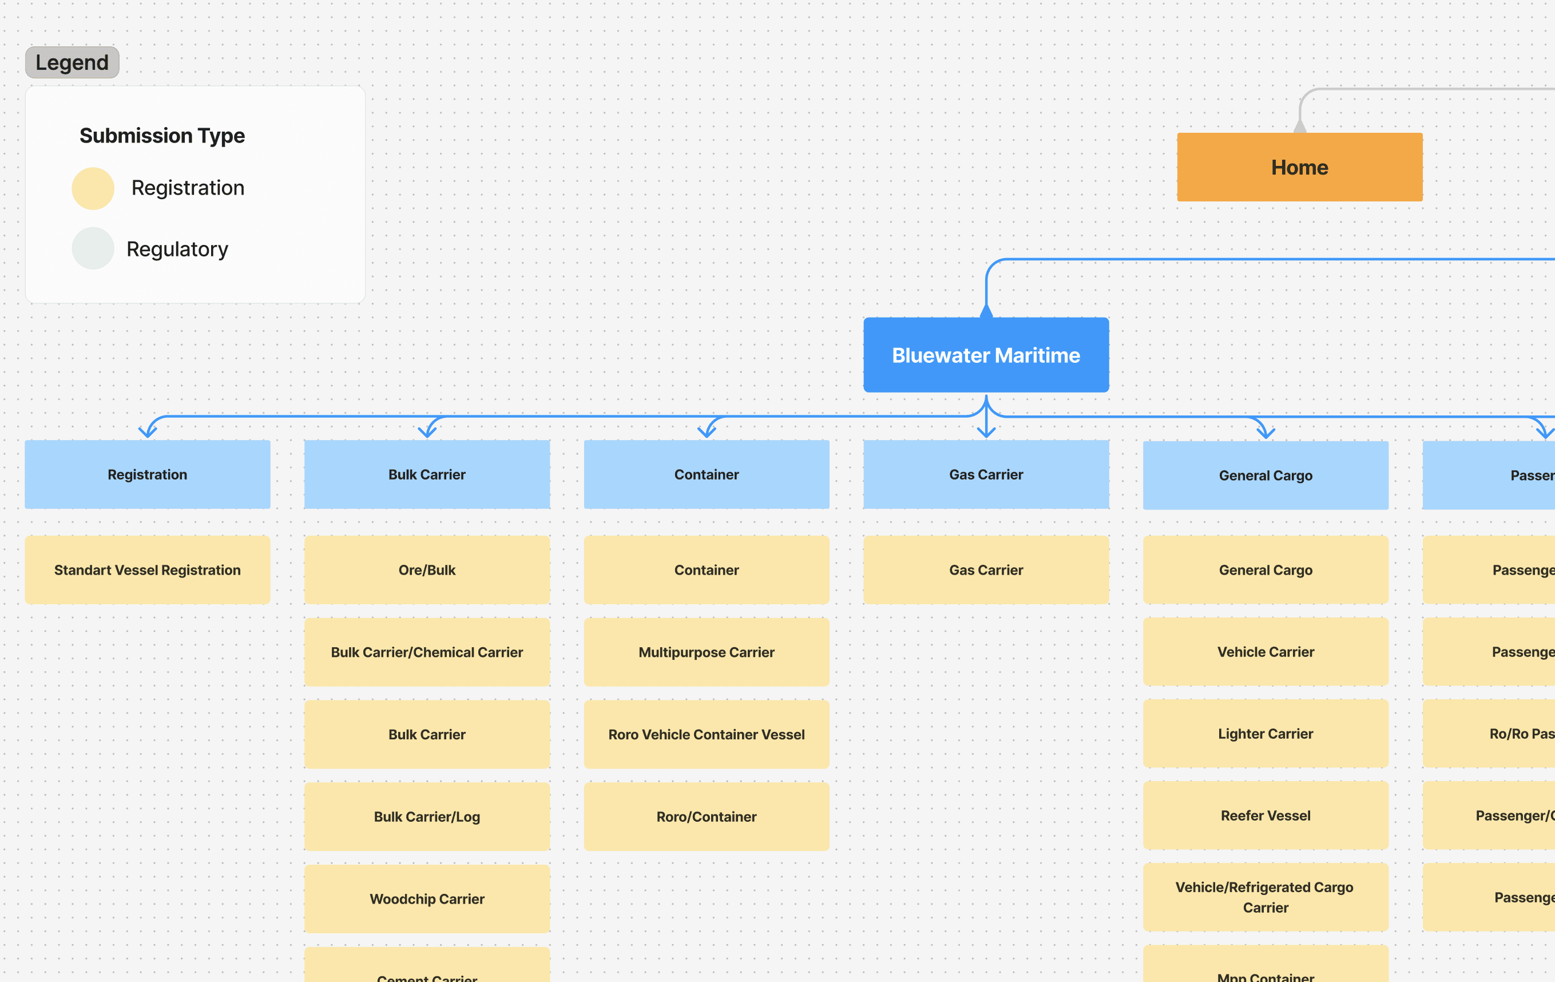
Task: Click the orange Home node
Action: pyautogui.click(x=1299, y=167)
